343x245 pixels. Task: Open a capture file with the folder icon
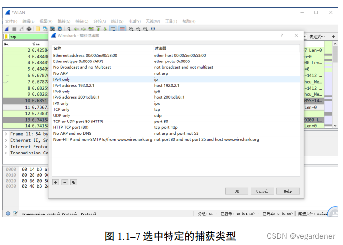click(x=38, y=29)
